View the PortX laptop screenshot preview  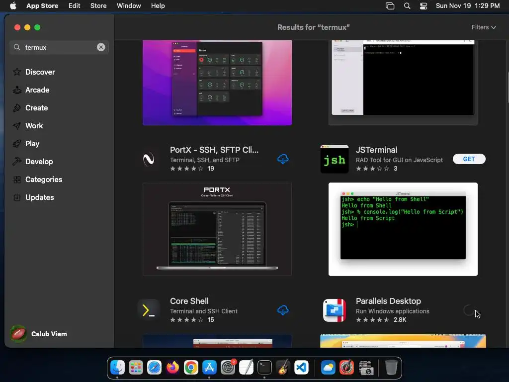(217, 229)
